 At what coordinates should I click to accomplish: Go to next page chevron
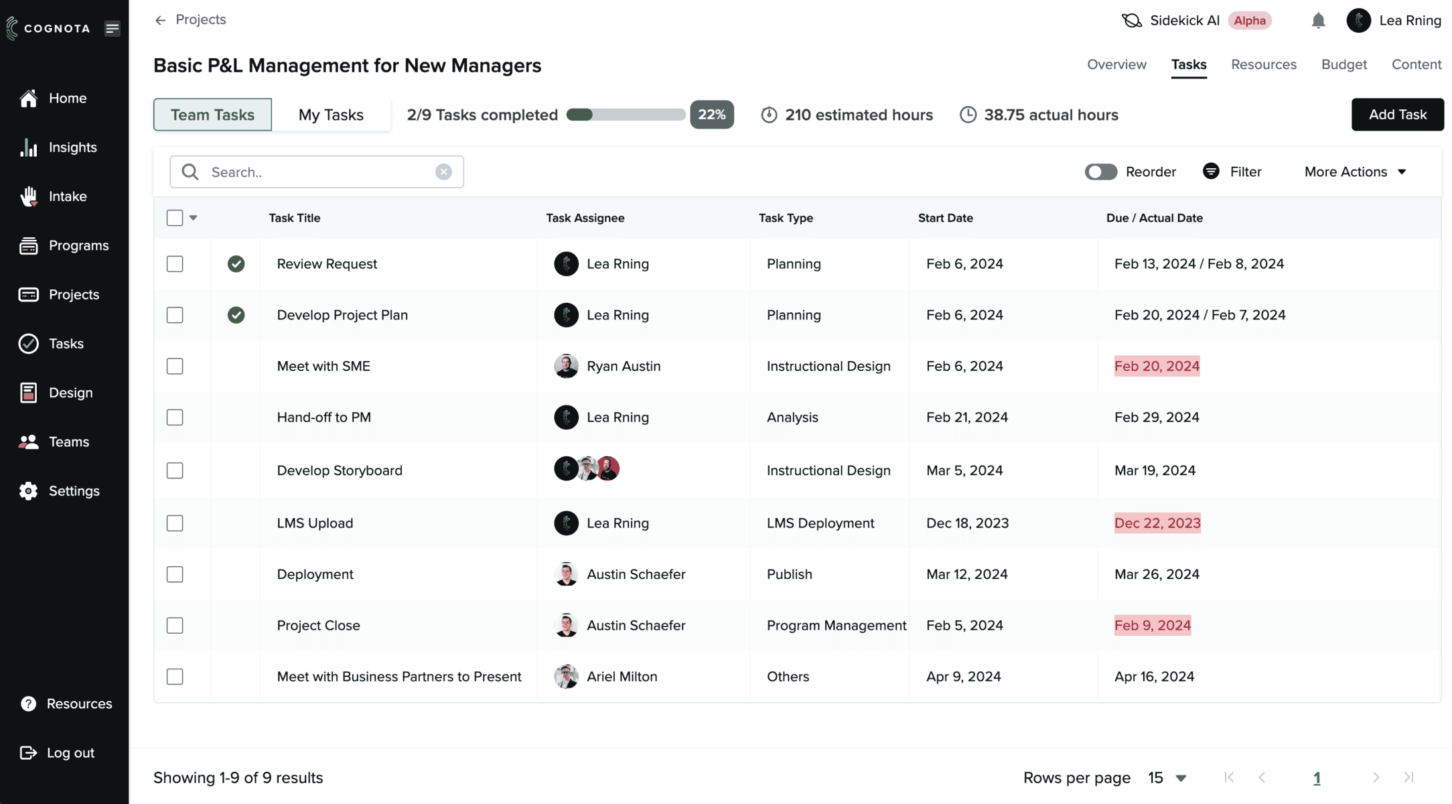point(1376,777)
